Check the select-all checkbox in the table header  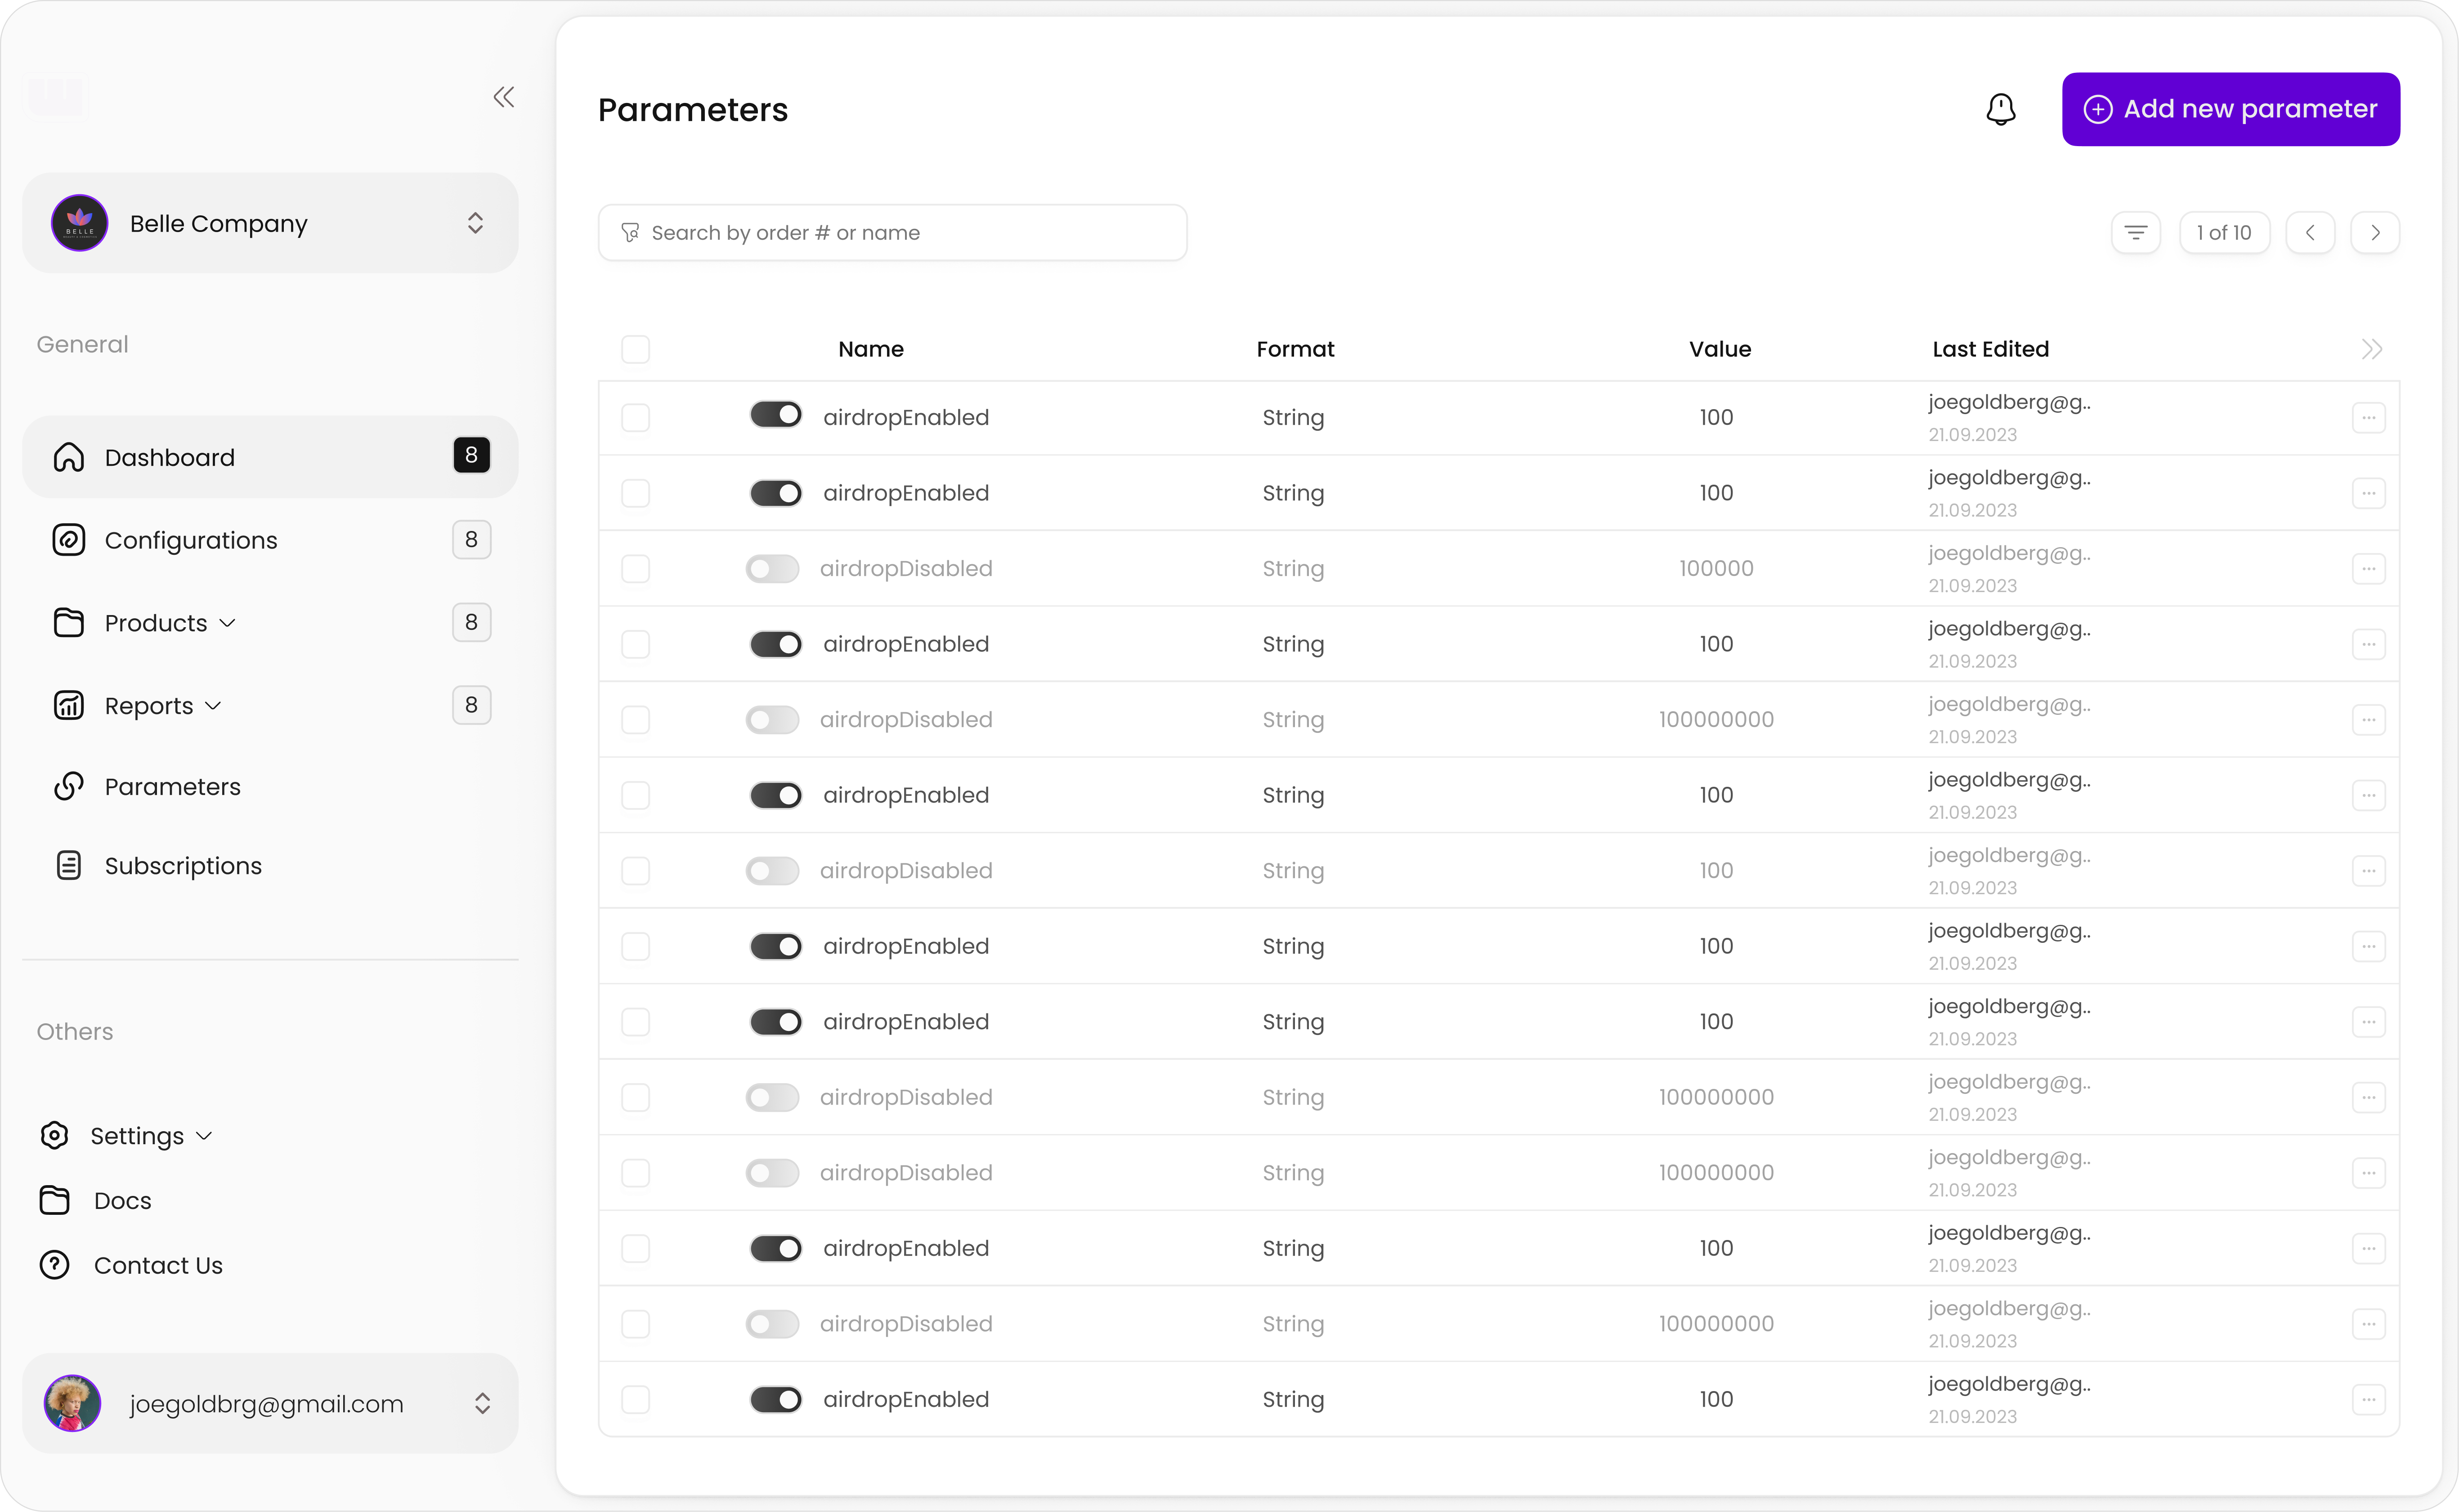[x=637, y=349]
